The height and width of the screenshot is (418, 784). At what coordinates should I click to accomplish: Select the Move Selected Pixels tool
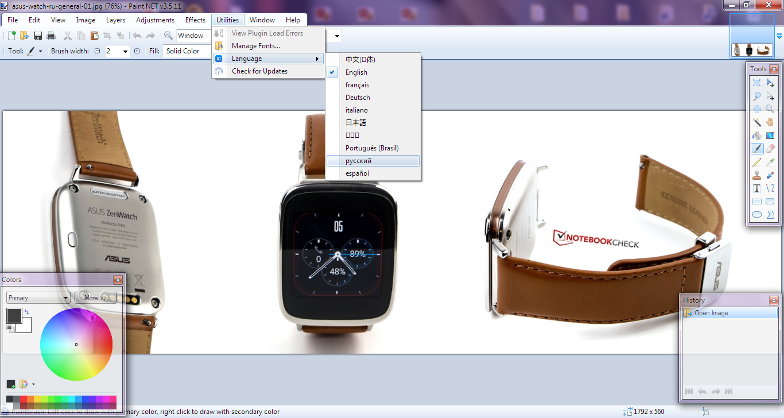(x=770, y=83)
